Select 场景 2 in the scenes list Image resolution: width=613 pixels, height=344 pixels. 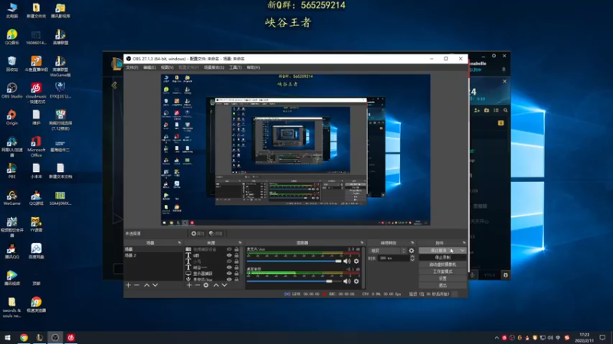click(152, 255)
